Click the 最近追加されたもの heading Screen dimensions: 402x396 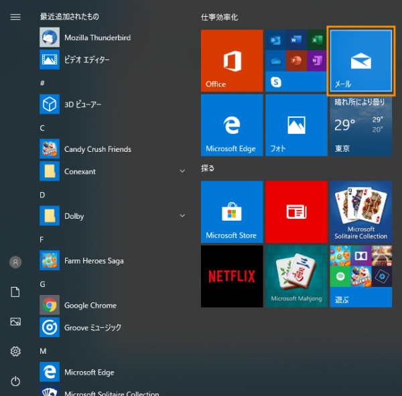(x=69, y=17)
